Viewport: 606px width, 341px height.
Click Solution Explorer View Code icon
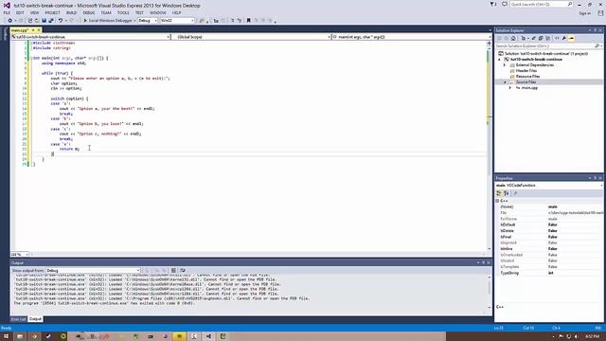pos(557,38)
